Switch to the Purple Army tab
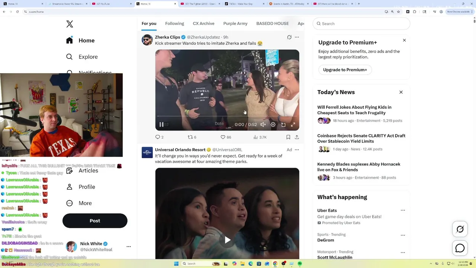The height and width of the screenshot is (268, 476). 235,23
